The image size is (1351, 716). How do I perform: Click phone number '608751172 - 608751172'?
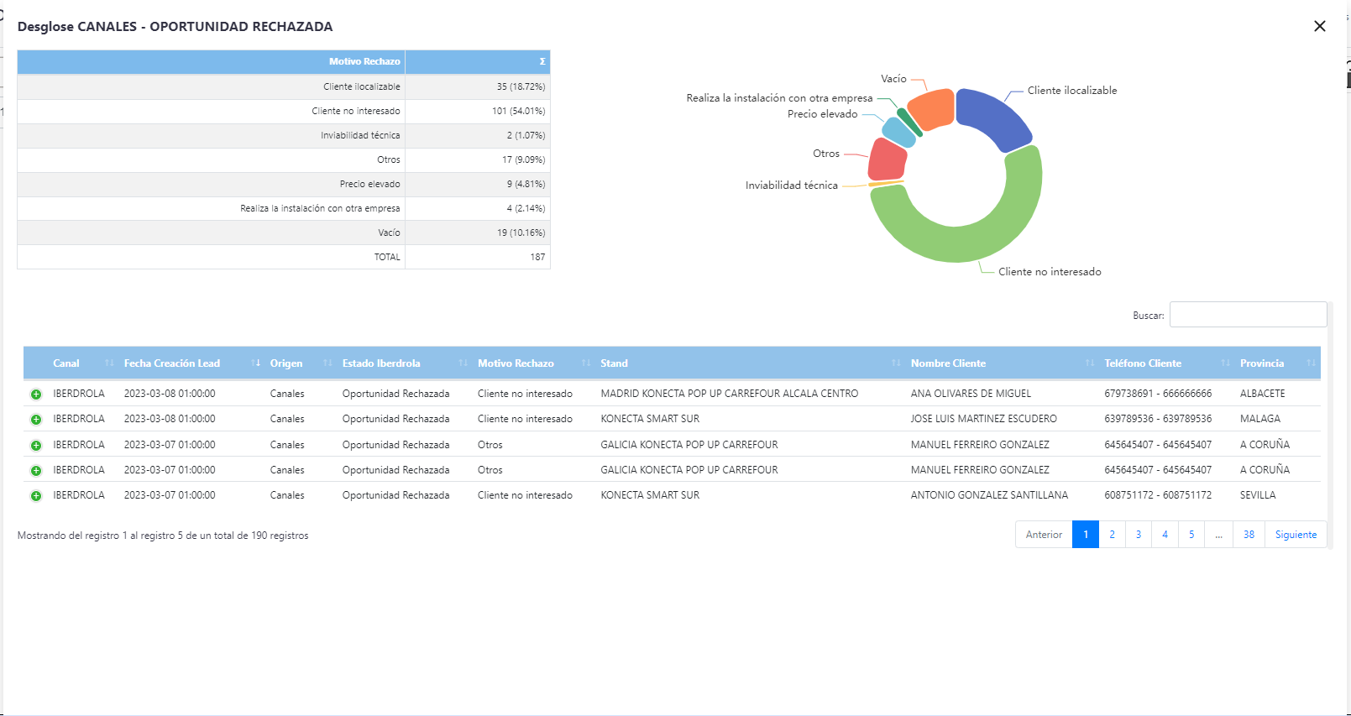pyautogui.click(x=1158, y=495)
